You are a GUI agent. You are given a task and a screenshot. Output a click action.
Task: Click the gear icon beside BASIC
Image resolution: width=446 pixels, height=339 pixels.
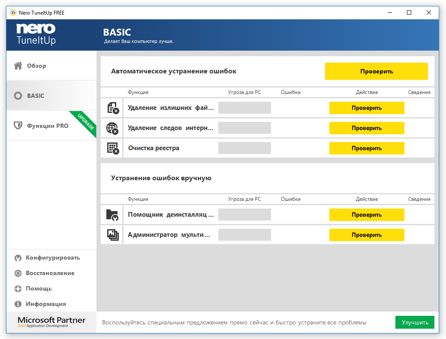(x=18, y=96)
